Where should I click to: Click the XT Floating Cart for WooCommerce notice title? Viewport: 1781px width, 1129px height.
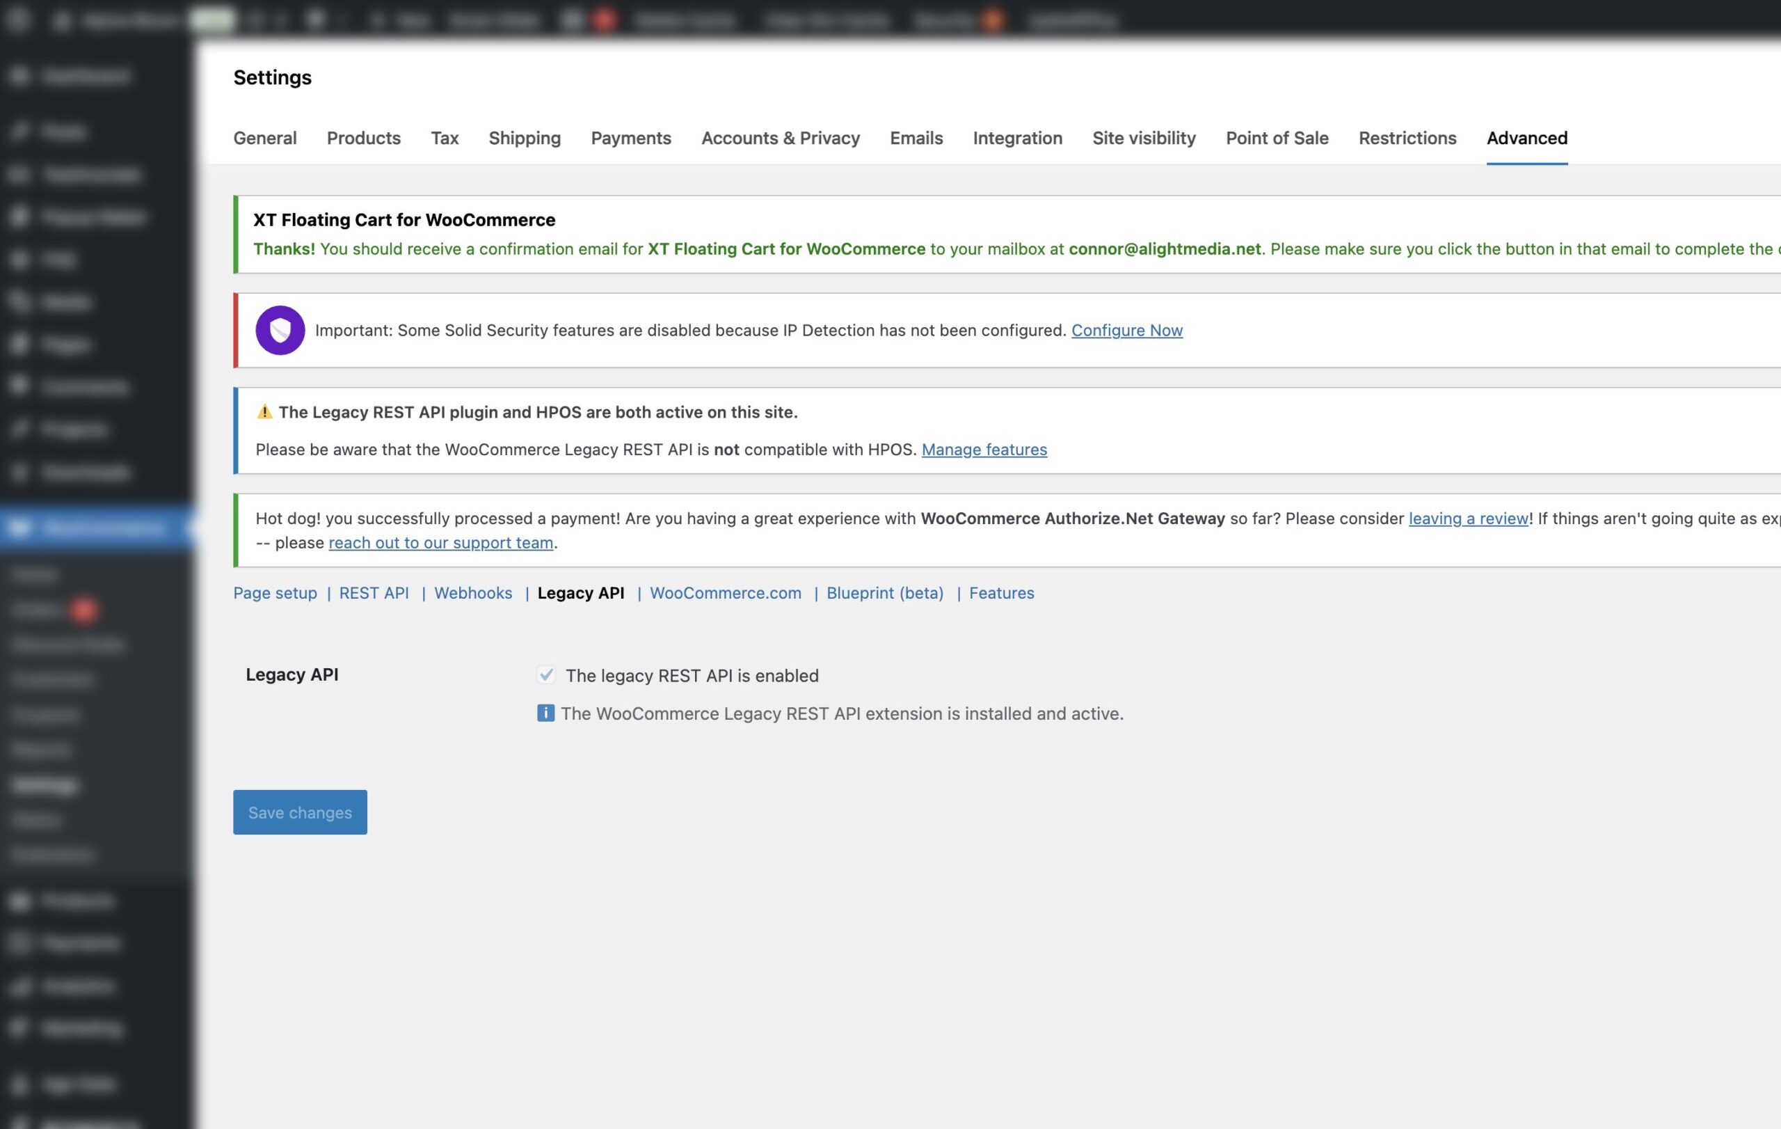[404, 220]
